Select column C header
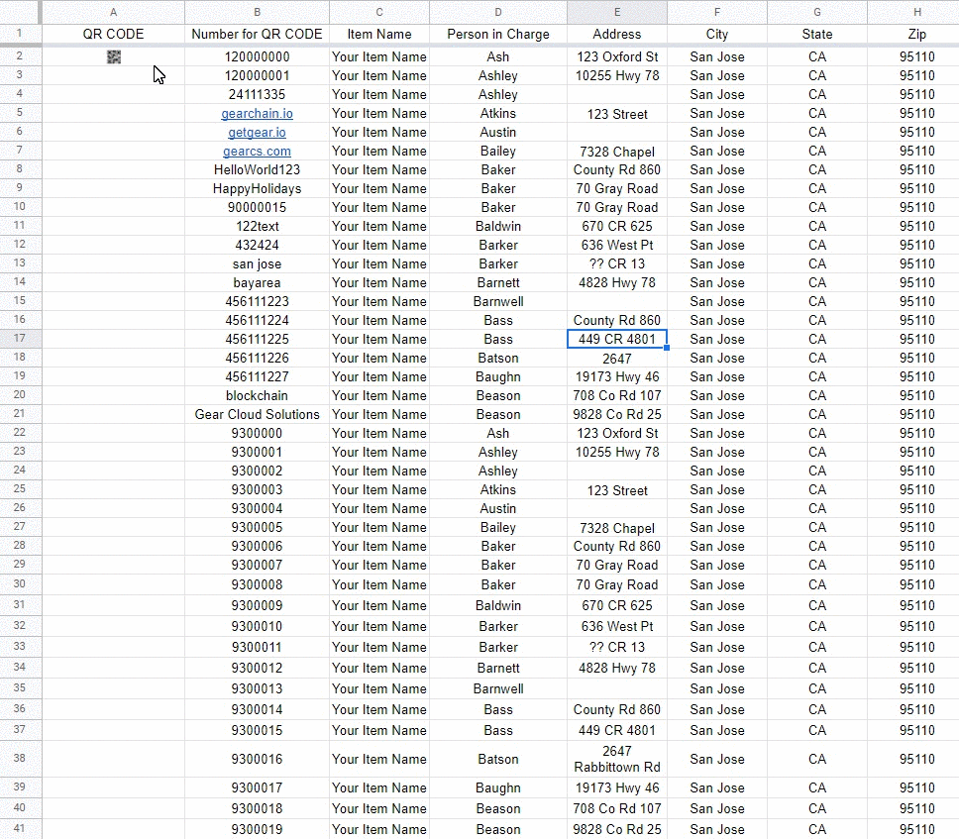This screenshot has width=959, height=839. (x=379, y=12)
